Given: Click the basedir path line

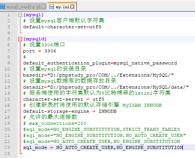Looking at the screenshot, I should point(98,75).
